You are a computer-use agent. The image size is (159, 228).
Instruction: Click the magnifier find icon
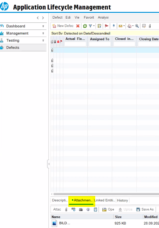point(137,26)
